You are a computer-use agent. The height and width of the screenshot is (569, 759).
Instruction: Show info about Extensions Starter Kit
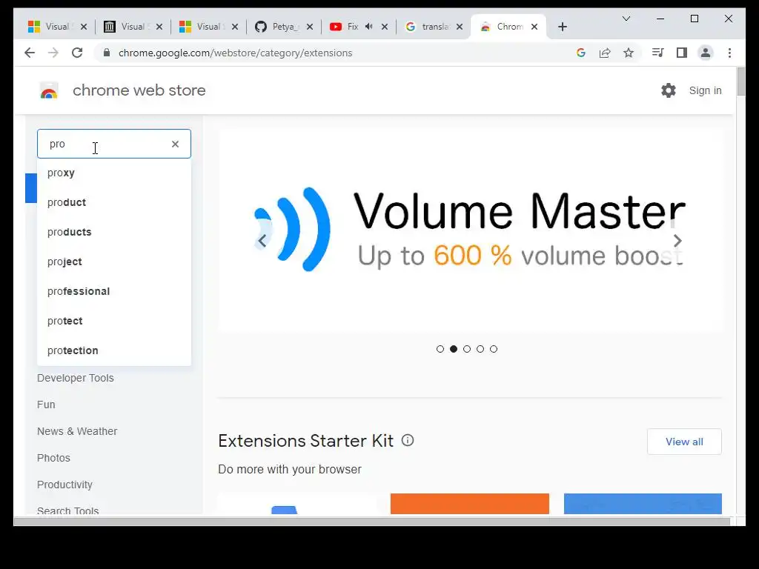coord(408,440)
